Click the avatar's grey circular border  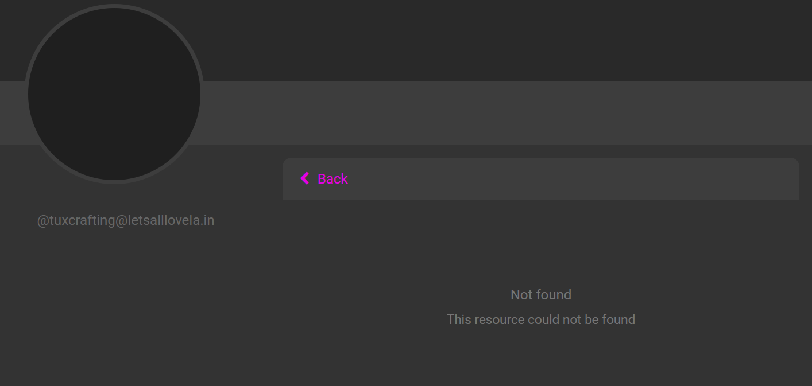click(114, 6)
